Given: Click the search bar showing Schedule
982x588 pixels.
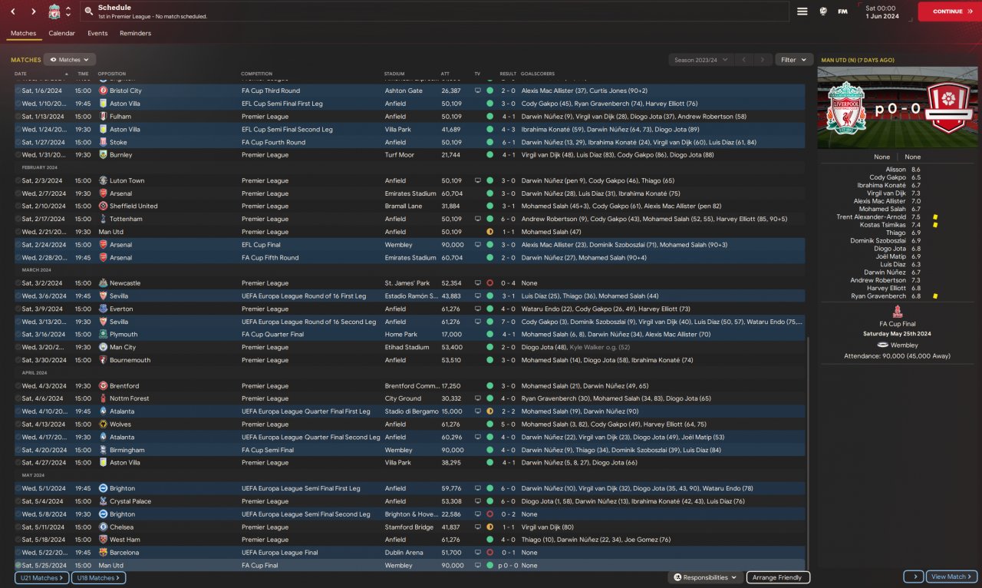Looking at the screenshot, I should 434,12.
